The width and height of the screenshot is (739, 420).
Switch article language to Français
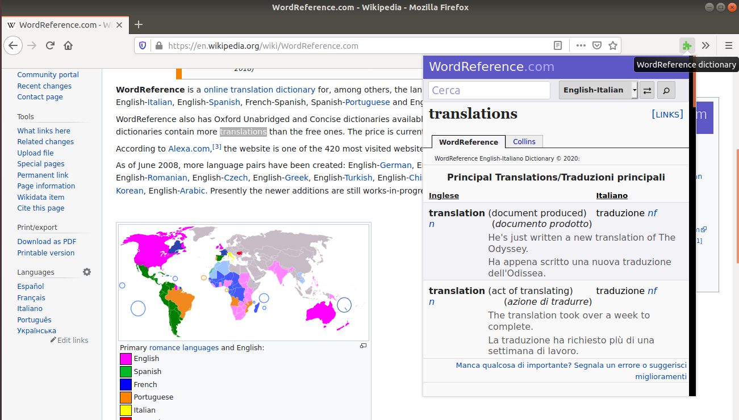point(31,297)
